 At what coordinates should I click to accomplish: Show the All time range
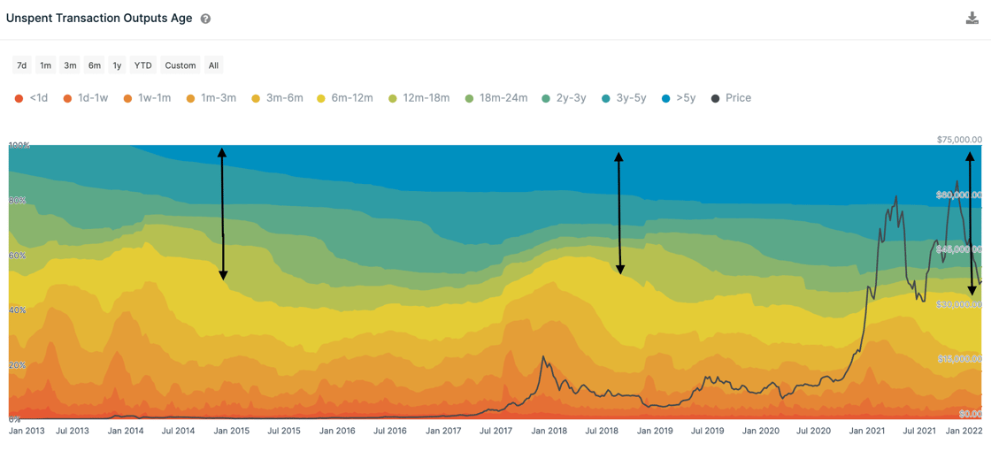(213, 65)
